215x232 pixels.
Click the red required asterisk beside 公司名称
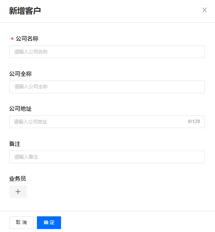coord(12,39)
